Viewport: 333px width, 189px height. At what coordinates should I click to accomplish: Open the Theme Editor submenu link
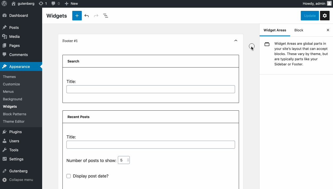(14, 121)
